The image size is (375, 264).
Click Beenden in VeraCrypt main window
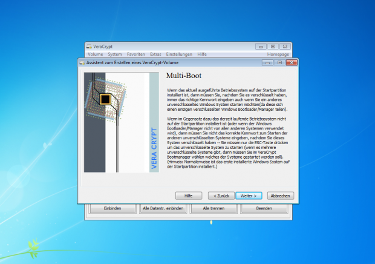264,208
